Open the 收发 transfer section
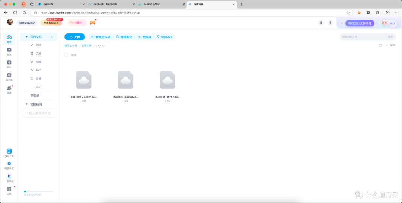Screen dimensions: 402x203 pos(9,51)
